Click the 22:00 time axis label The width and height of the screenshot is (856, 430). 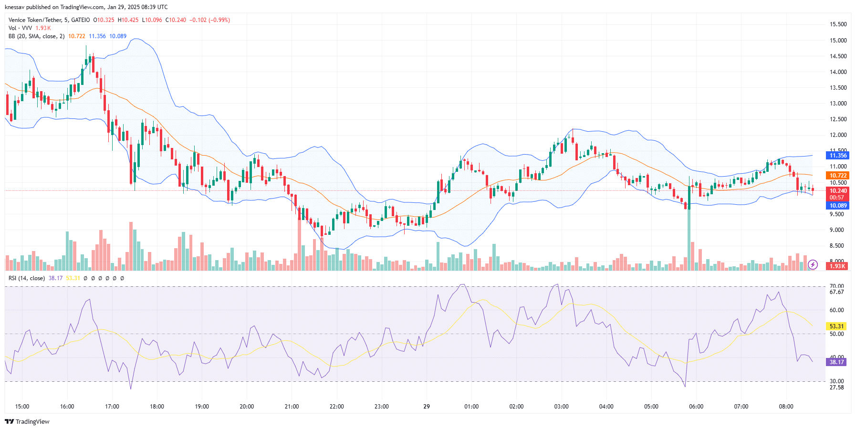[x=336, y=407]
